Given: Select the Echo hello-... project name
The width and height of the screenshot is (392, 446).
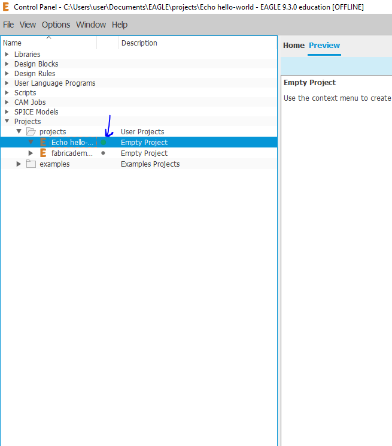Looking at the screenshot, I should click(72, 142).
